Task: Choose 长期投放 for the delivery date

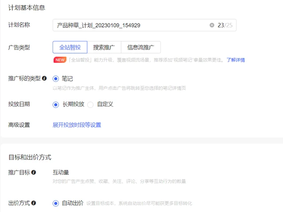Action: tap(56, 104)
